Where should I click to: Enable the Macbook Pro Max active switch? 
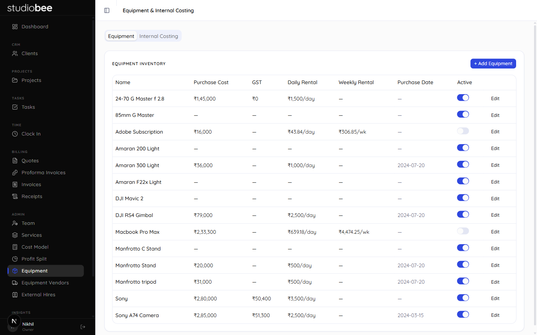click(463, 231)
